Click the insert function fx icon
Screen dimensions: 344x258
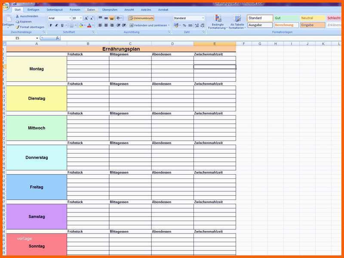[58, 38]
